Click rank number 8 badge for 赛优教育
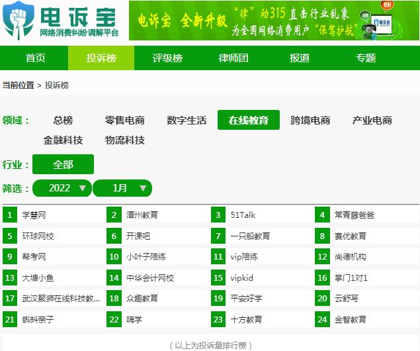The width and height of the screenshot is (420, 351). [323, 236]
